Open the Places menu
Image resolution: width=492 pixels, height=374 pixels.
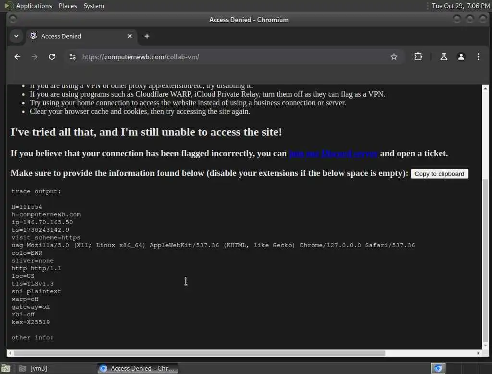click(x=67, y=6)
